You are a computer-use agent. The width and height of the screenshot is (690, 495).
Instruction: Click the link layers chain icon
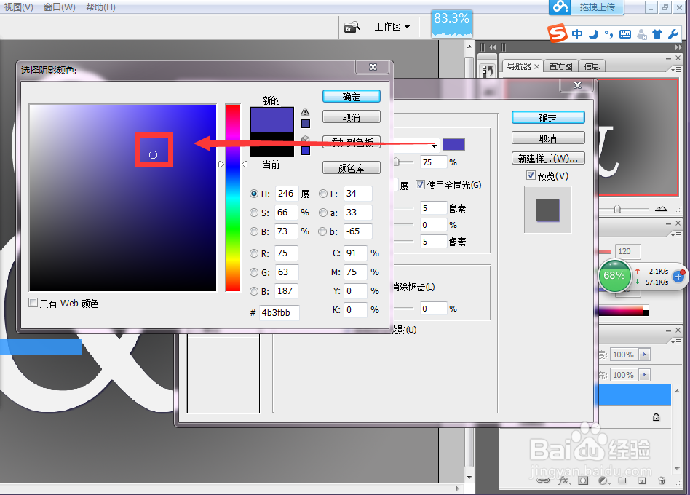pos(543,480)
